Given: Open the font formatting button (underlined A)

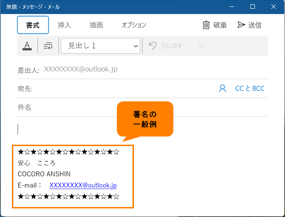Looking at the screenshot, I should pyautogui.click(x=27, y=46).
